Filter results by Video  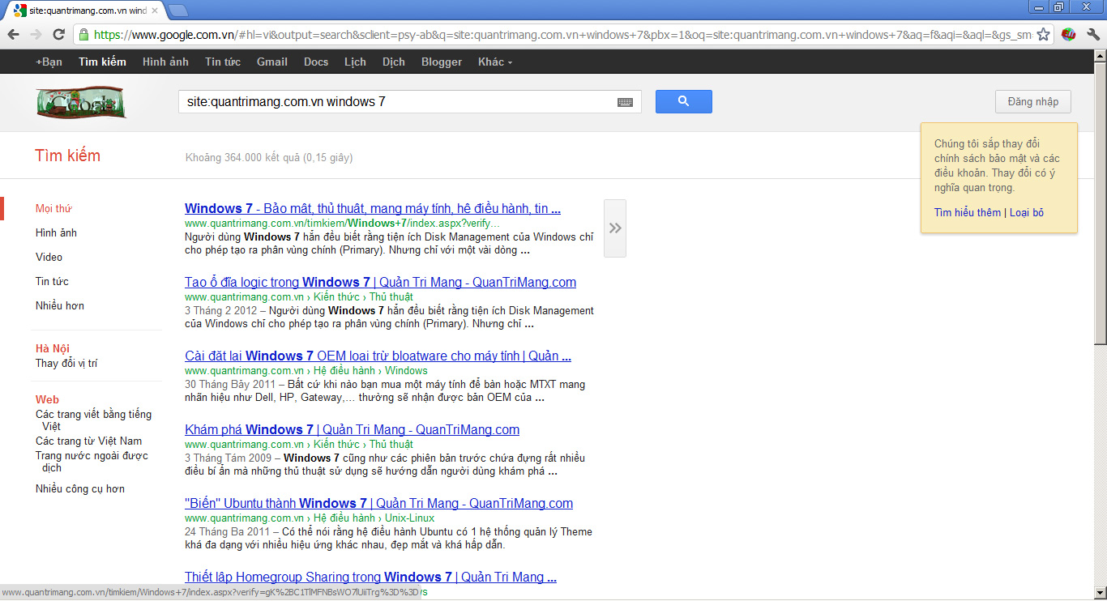click(49, 257)
